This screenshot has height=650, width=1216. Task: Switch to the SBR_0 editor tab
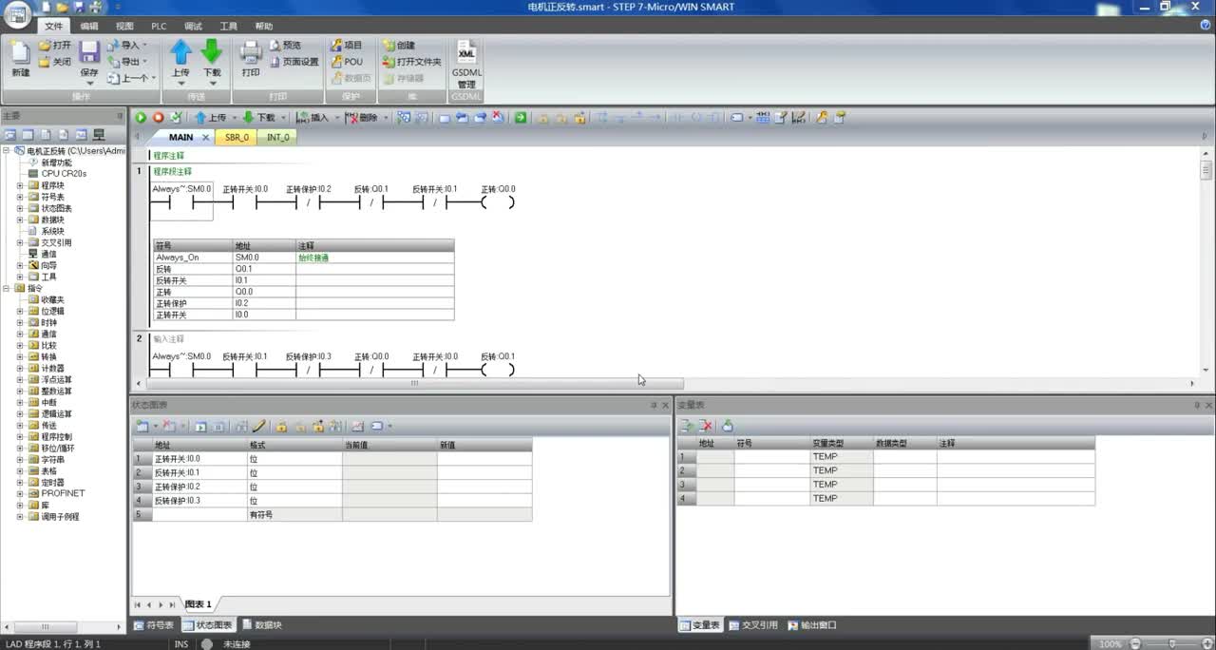(237, 137)
